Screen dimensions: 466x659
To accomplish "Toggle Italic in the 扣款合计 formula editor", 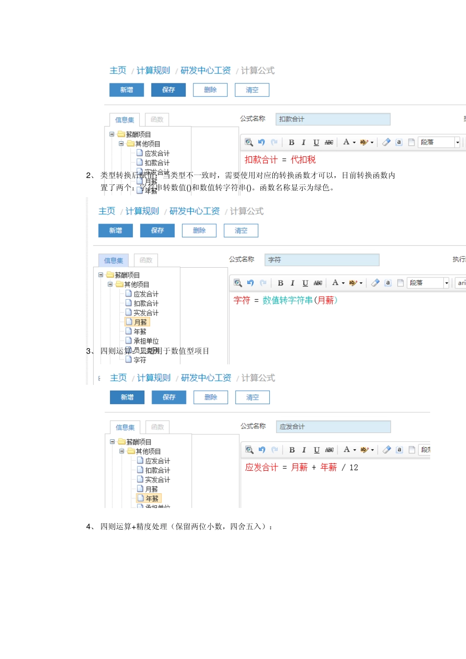I will (x=304, y=142).
